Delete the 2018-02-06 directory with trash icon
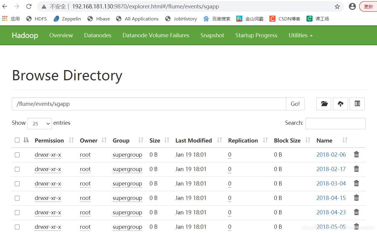The width and height of the screenshot is (377, 233). pyautogui.click(x=357, y=154)
